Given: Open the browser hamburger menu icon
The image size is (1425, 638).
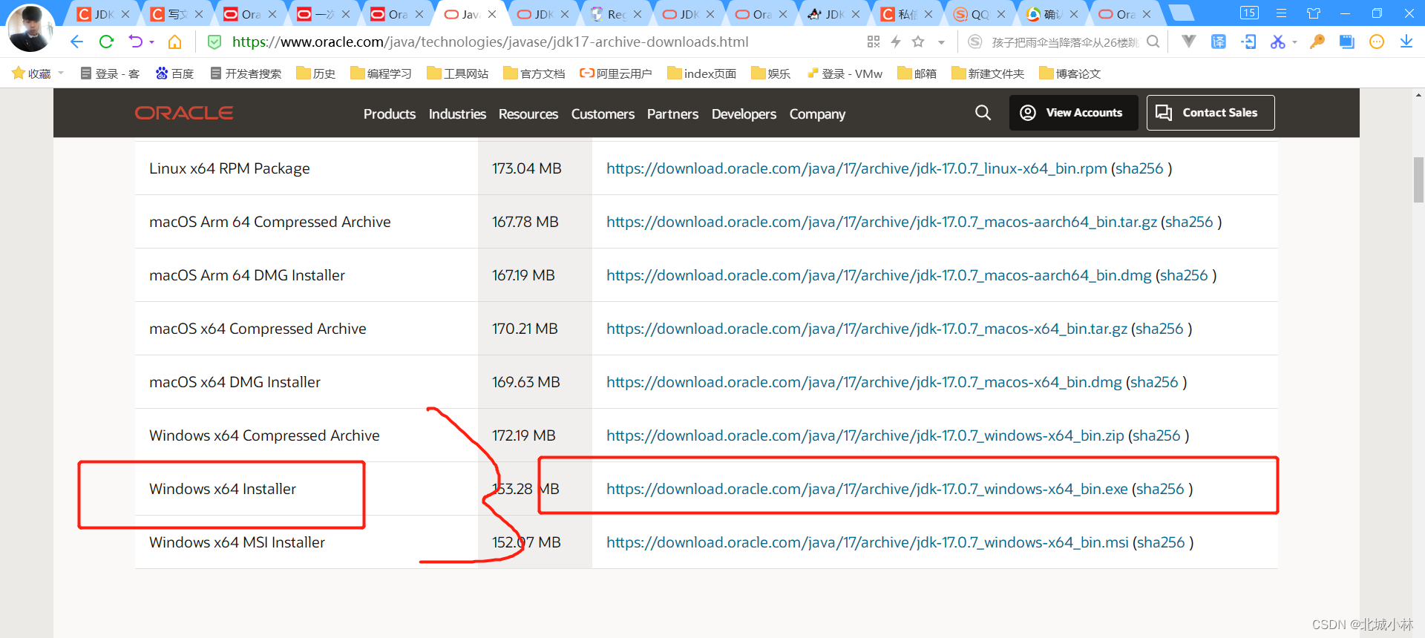Looking at the screenshot, I should [x=1281, y=13].
